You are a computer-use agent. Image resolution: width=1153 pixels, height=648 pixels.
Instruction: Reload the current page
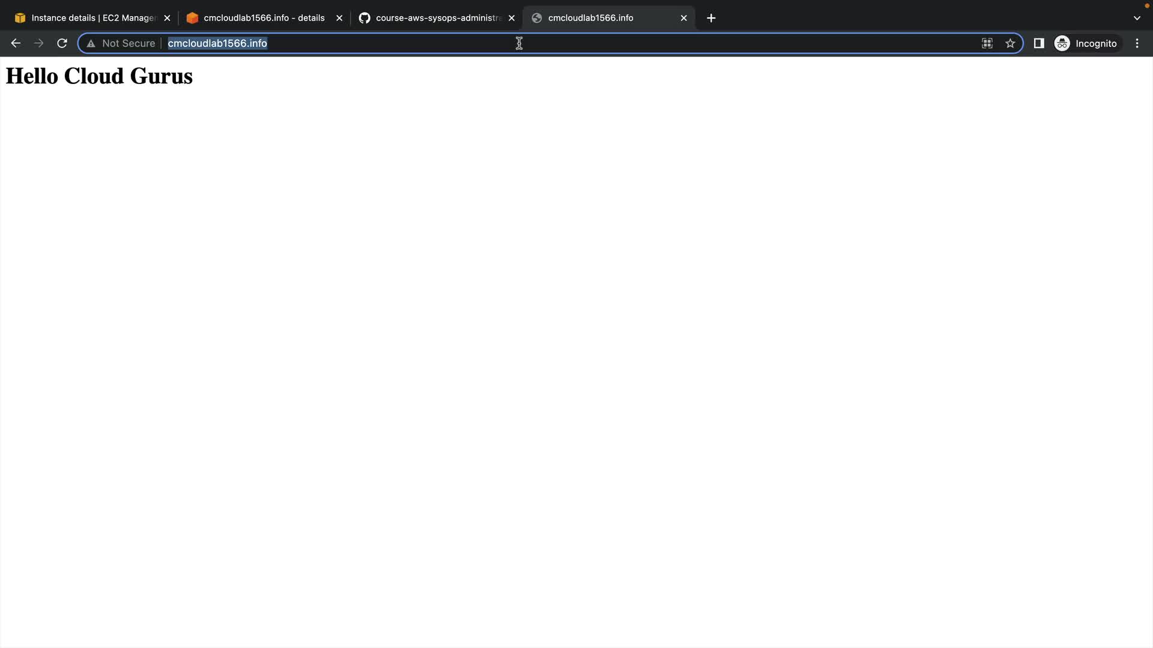point(62,43)
